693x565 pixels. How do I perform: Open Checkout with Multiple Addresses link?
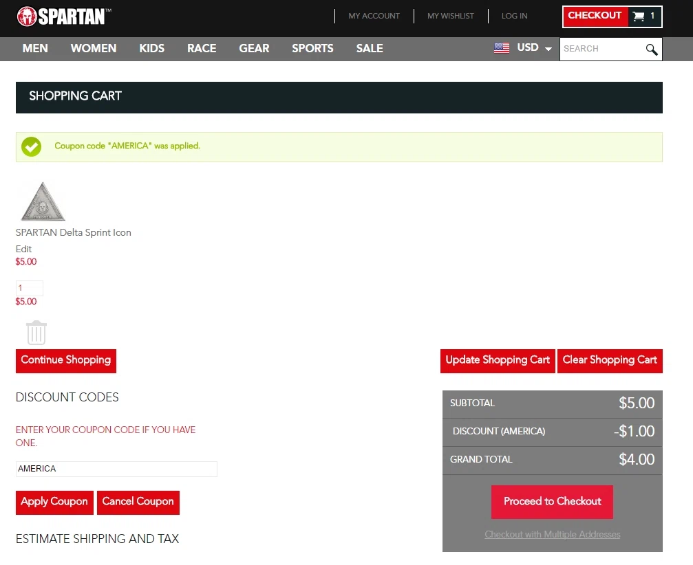tap(553, 535)
